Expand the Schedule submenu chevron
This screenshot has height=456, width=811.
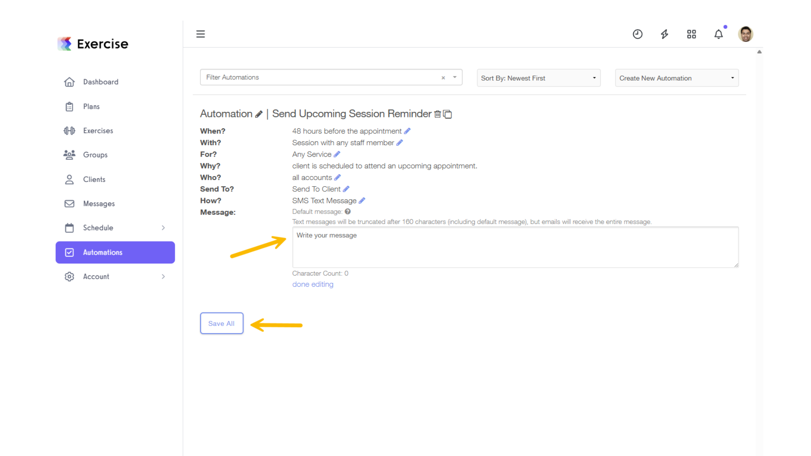coord(163,228)
